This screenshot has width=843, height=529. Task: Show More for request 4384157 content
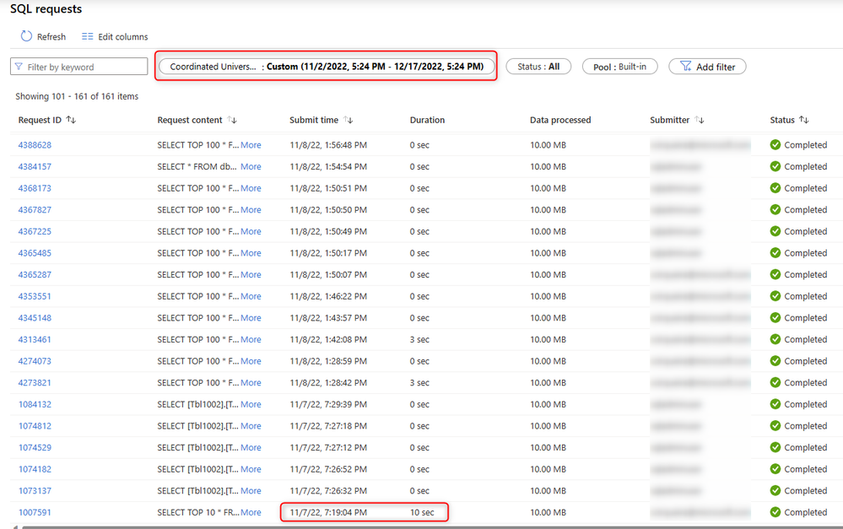[251, 167]
